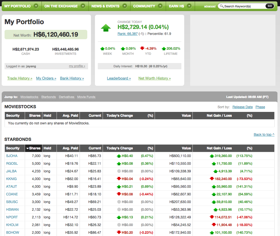This screenshot has width=280, height=236.
Task: Click the Back to top link
Action: 264,135
